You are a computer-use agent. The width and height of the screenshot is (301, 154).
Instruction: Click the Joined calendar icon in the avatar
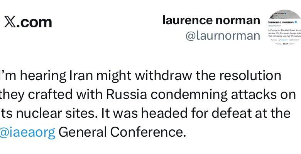click(290, 39)
